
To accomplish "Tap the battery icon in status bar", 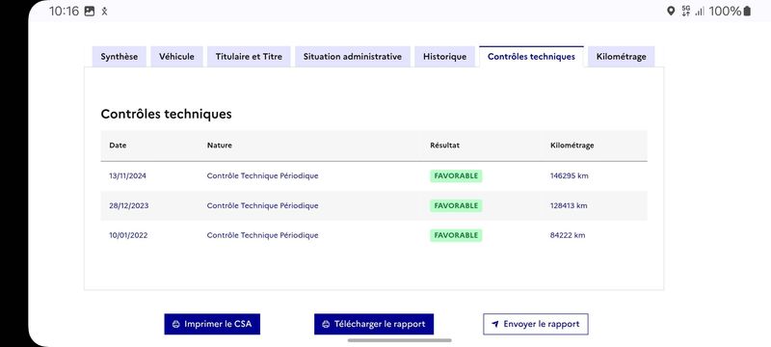I will (x=747, y=11).
